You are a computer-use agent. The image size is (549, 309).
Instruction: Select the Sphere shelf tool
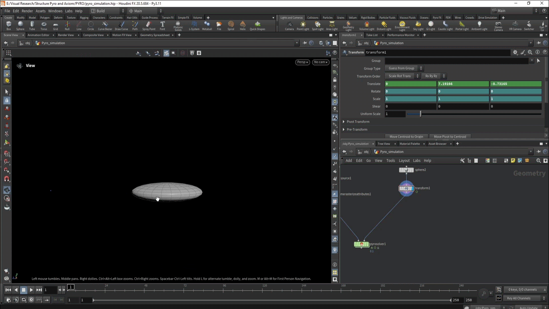pyautogui.click(x=20, y=25)
